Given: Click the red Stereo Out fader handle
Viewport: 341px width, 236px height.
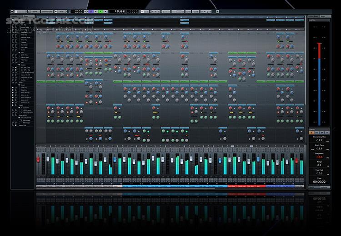Looking at the screenshot, I should click(296, 161).
